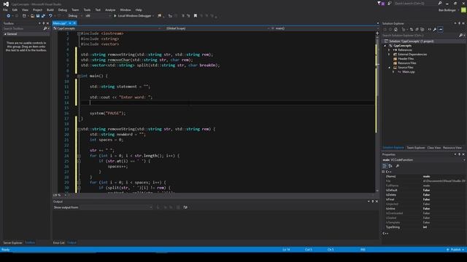Click Solution Explorer Properties wrench icon

[435, 29]
